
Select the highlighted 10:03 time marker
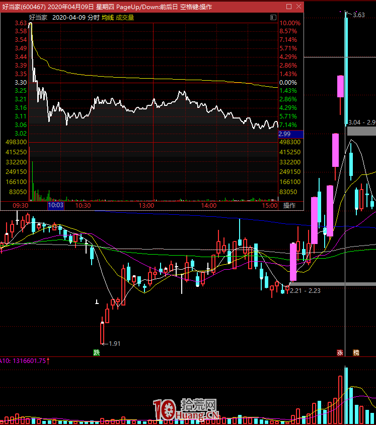[56, 205]
